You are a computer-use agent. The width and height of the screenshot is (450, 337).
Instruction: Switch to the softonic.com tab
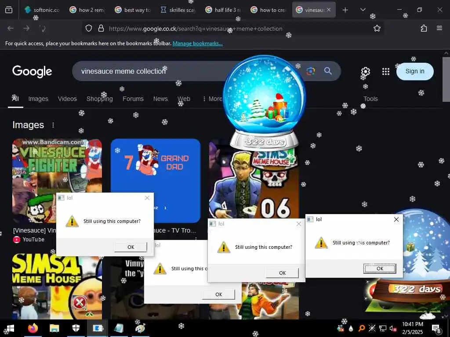tap(43, 10)
